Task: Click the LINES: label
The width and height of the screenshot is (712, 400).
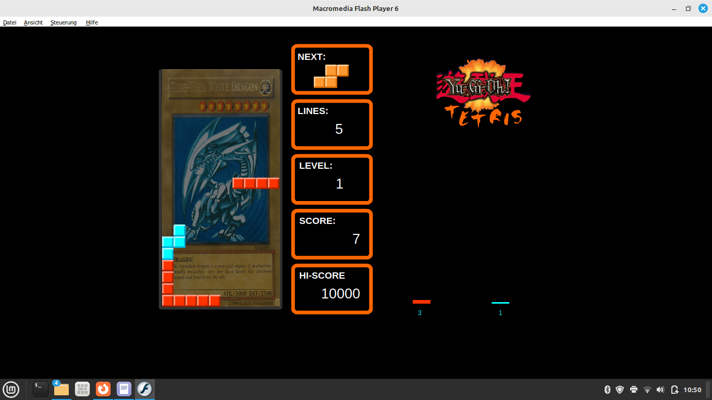Action: 313,111
